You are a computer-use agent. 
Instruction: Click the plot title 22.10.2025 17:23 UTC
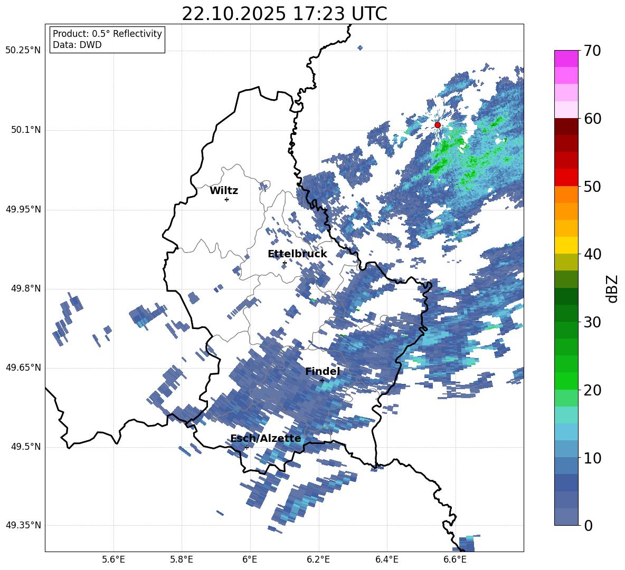285,14
